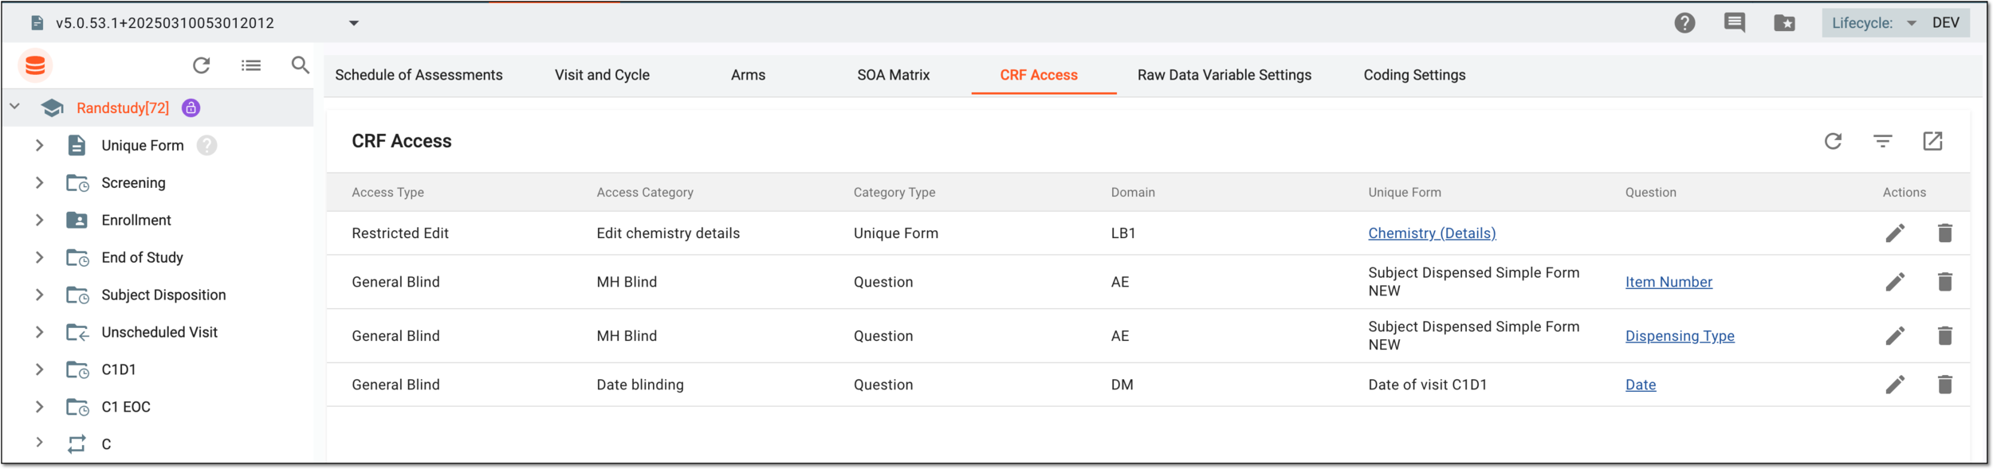
Task: Switch to the SOA Matrix tab
Action: [x=893, y=75]
